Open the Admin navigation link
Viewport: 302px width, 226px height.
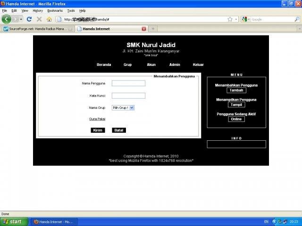point(175,65)
